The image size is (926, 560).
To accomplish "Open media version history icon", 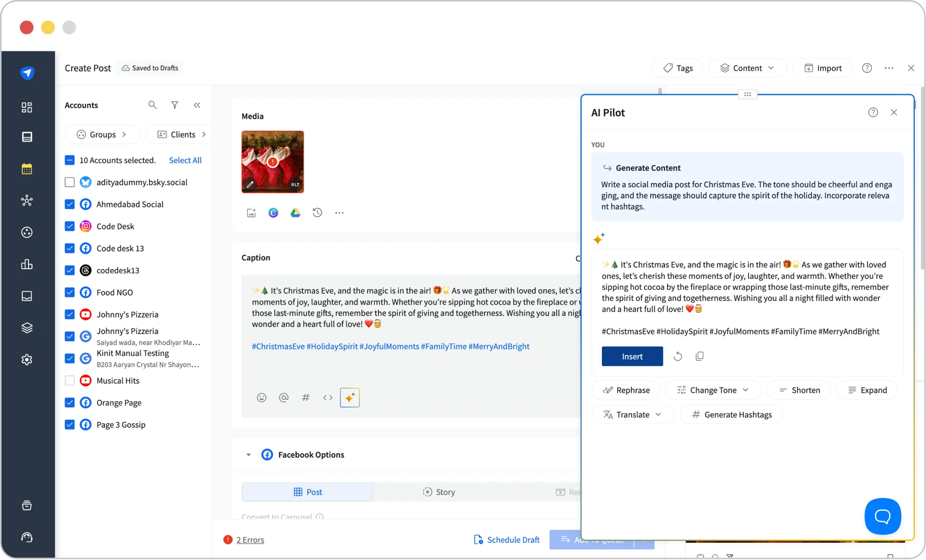I will click(318, 213).
